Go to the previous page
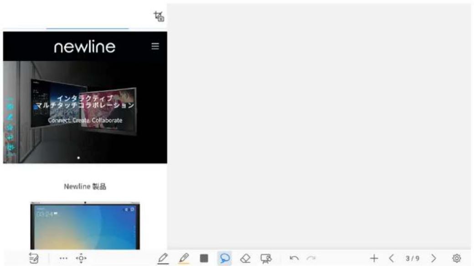The height and width of the screenshot is (266, 474). (392, 258)
